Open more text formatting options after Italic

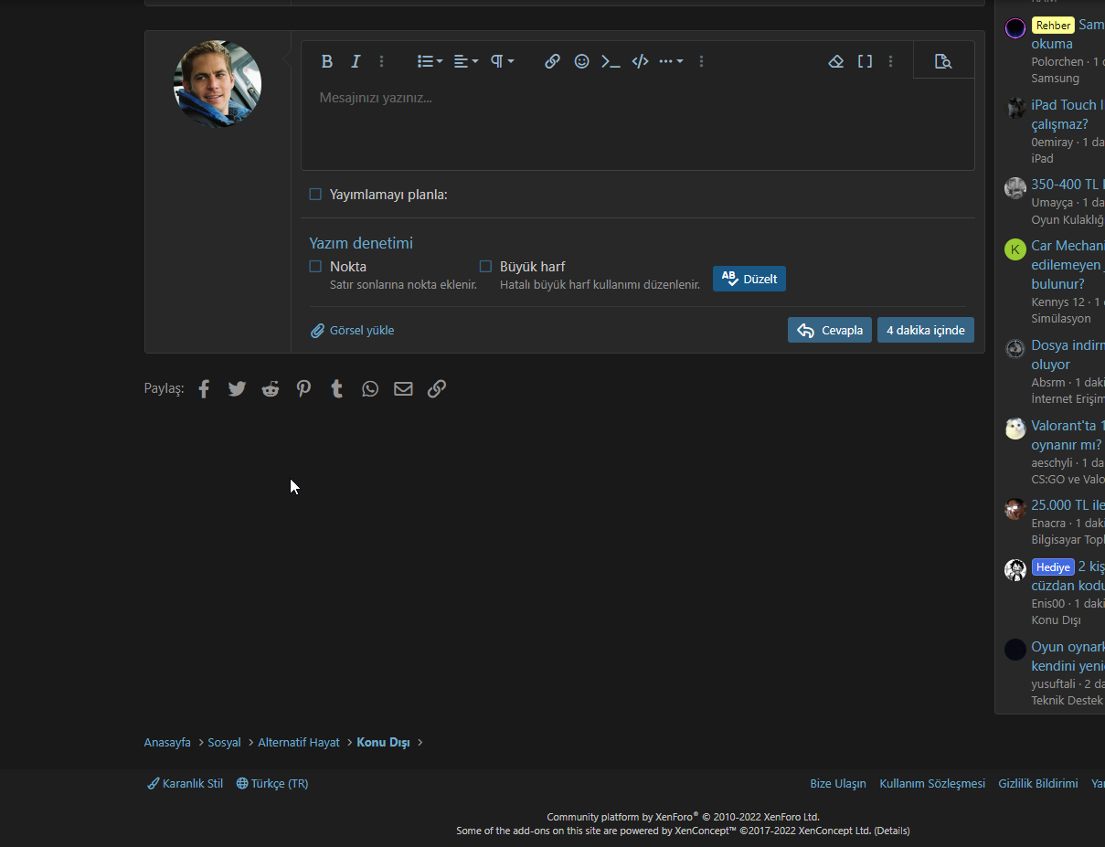(382, 61)
